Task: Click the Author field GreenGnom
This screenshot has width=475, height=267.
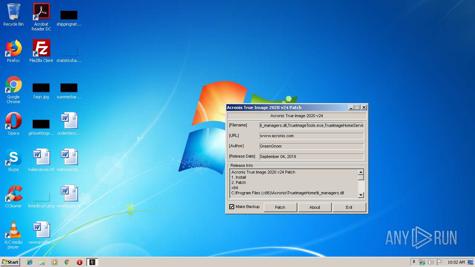Action: [x=312, y=146]
